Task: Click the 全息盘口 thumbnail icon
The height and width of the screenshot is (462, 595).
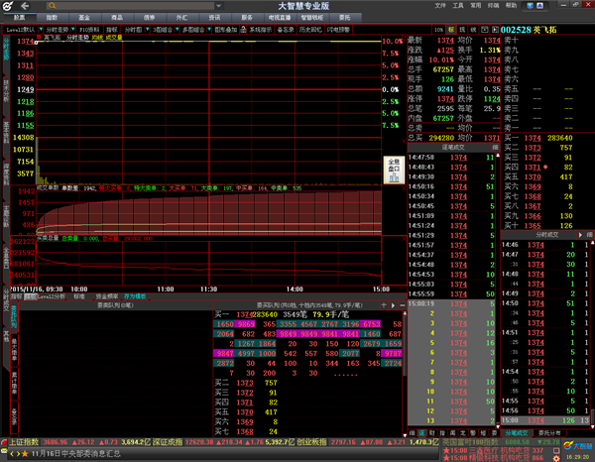Action: pos(394,170)
